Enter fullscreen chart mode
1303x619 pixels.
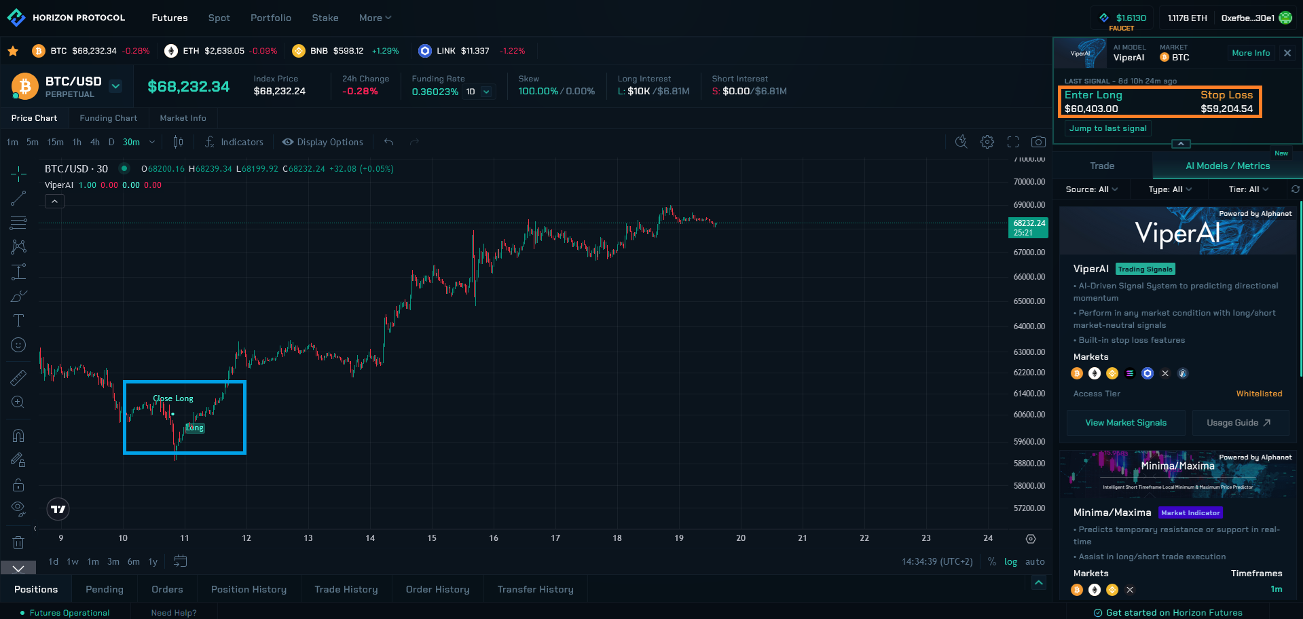[1013, 142]
